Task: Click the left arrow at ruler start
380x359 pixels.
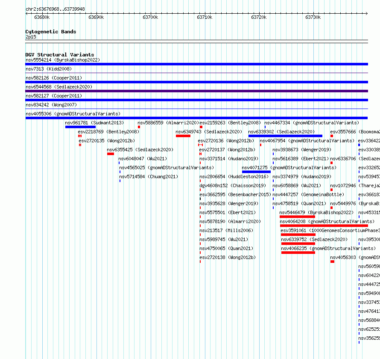Action: (x=26, y=13)
